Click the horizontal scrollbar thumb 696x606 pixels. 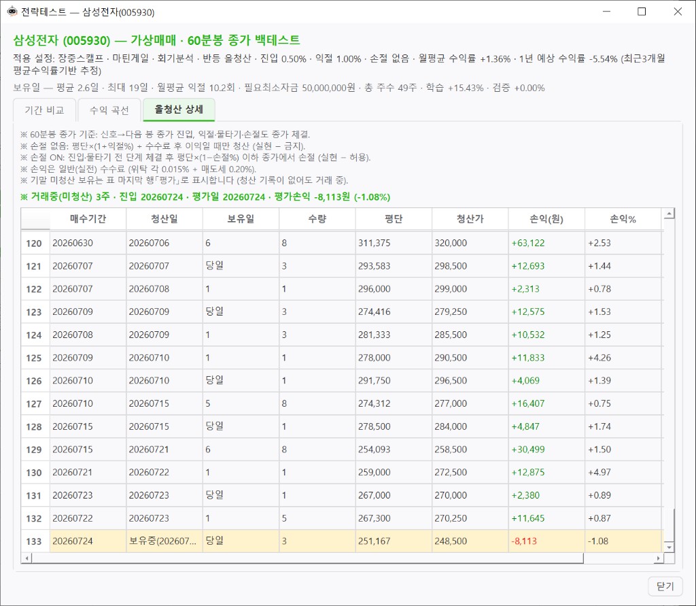308,558
